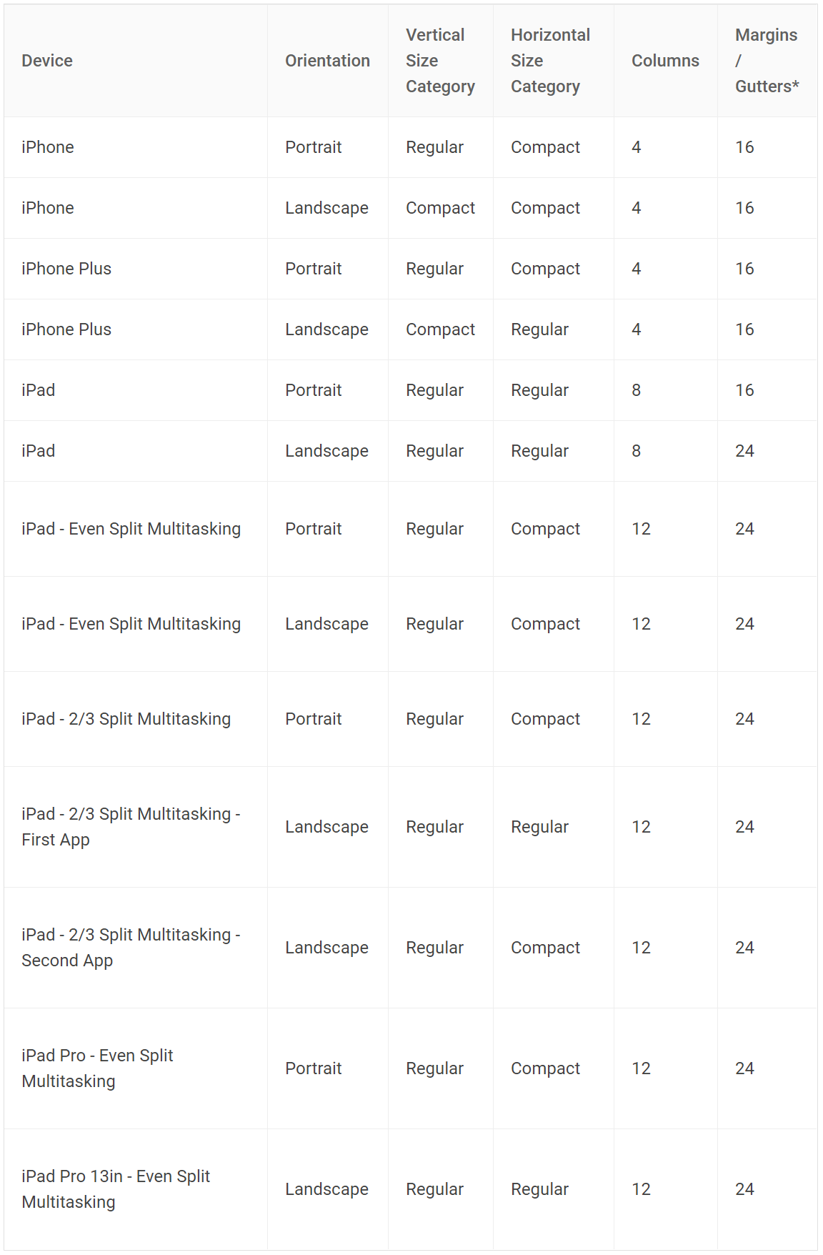Click Regular horizontal size in iPhone Plus Landscape row
This screenshot has width=823, height=1255.
539,329
